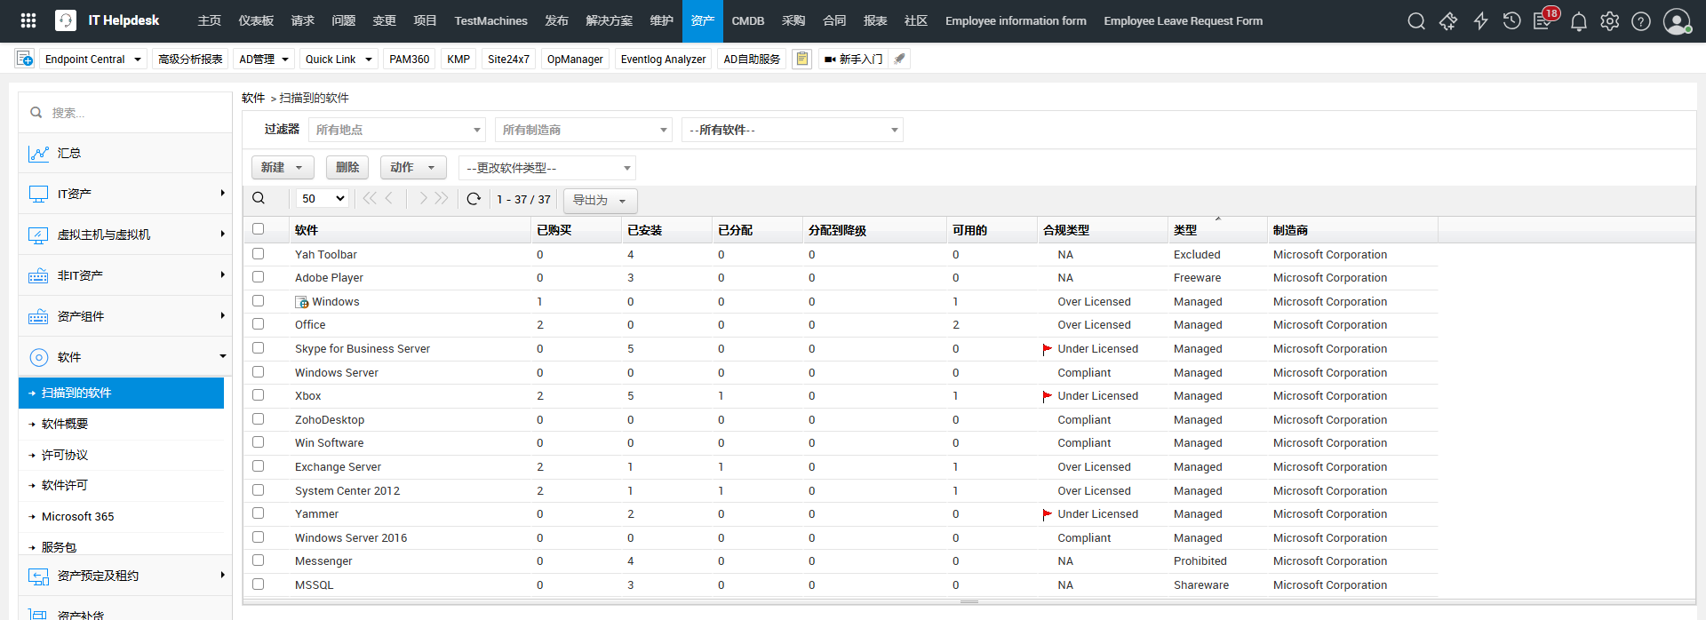
Task: Click the sidebar 搜索 input field
Action: [133, 113]
